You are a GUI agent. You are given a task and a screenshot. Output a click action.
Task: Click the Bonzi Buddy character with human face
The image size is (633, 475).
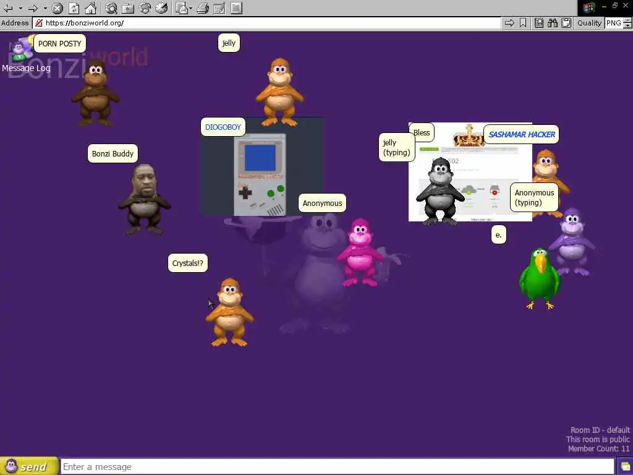click(144, 199)
